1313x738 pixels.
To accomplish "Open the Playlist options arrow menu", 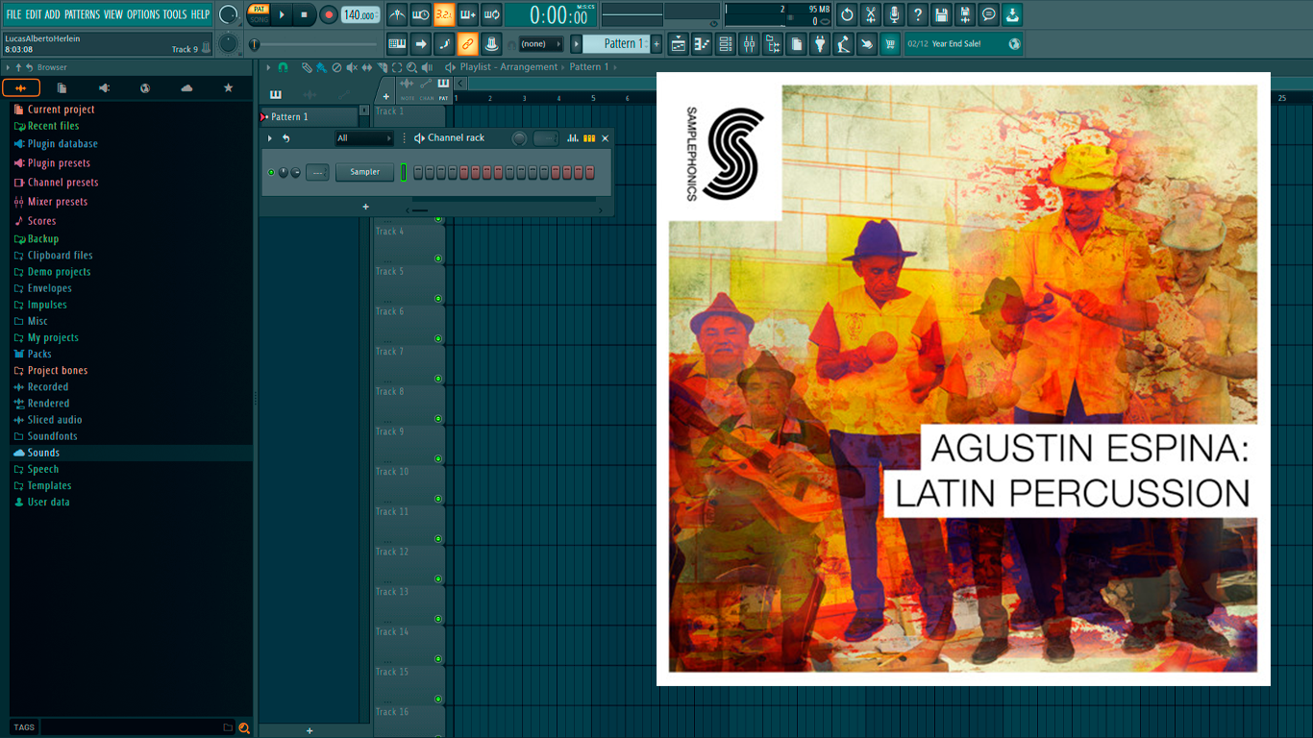I will [x=268, y=67].
